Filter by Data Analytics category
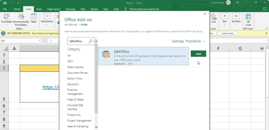 pos(75,67)
